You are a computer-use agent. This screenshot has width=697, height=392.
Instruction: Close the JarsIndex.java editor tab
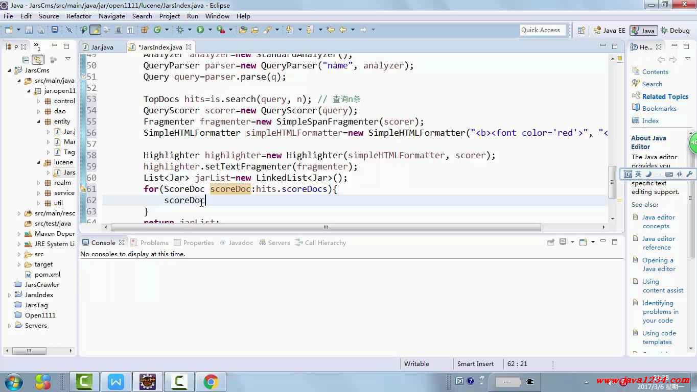(189, 47)
